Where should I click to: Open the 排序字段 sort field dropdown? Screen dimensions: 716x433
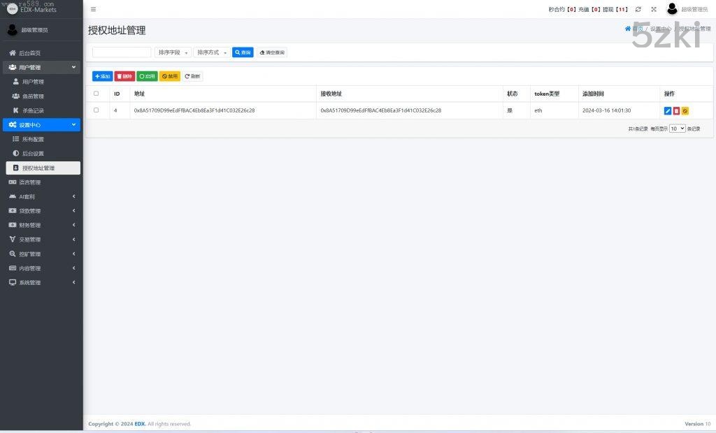coord(173,52)
